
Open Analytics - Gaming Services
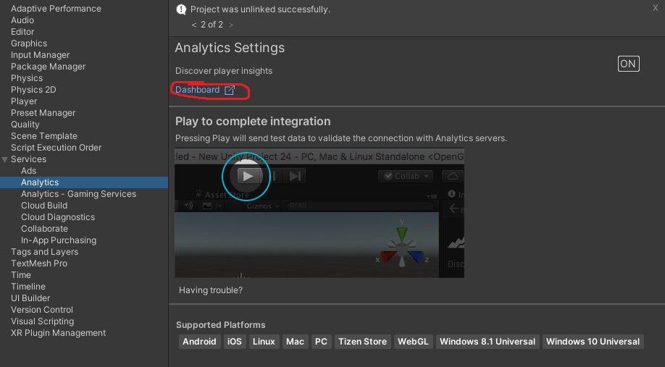[x=78, y=194]
